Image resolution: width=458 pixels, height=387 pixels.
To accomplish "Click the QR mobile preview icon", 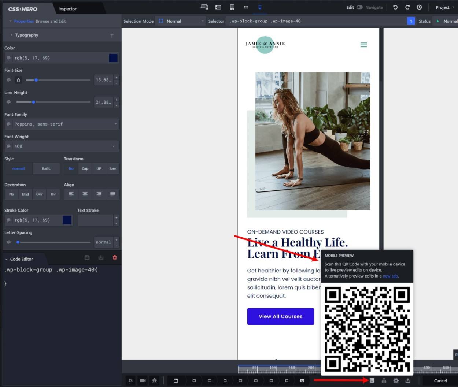I will [x=372, y=380].
